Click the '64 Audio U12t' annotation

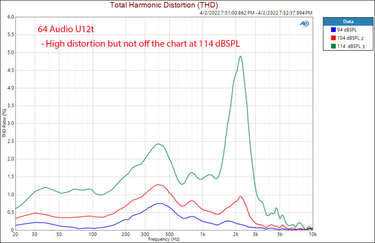66,29
